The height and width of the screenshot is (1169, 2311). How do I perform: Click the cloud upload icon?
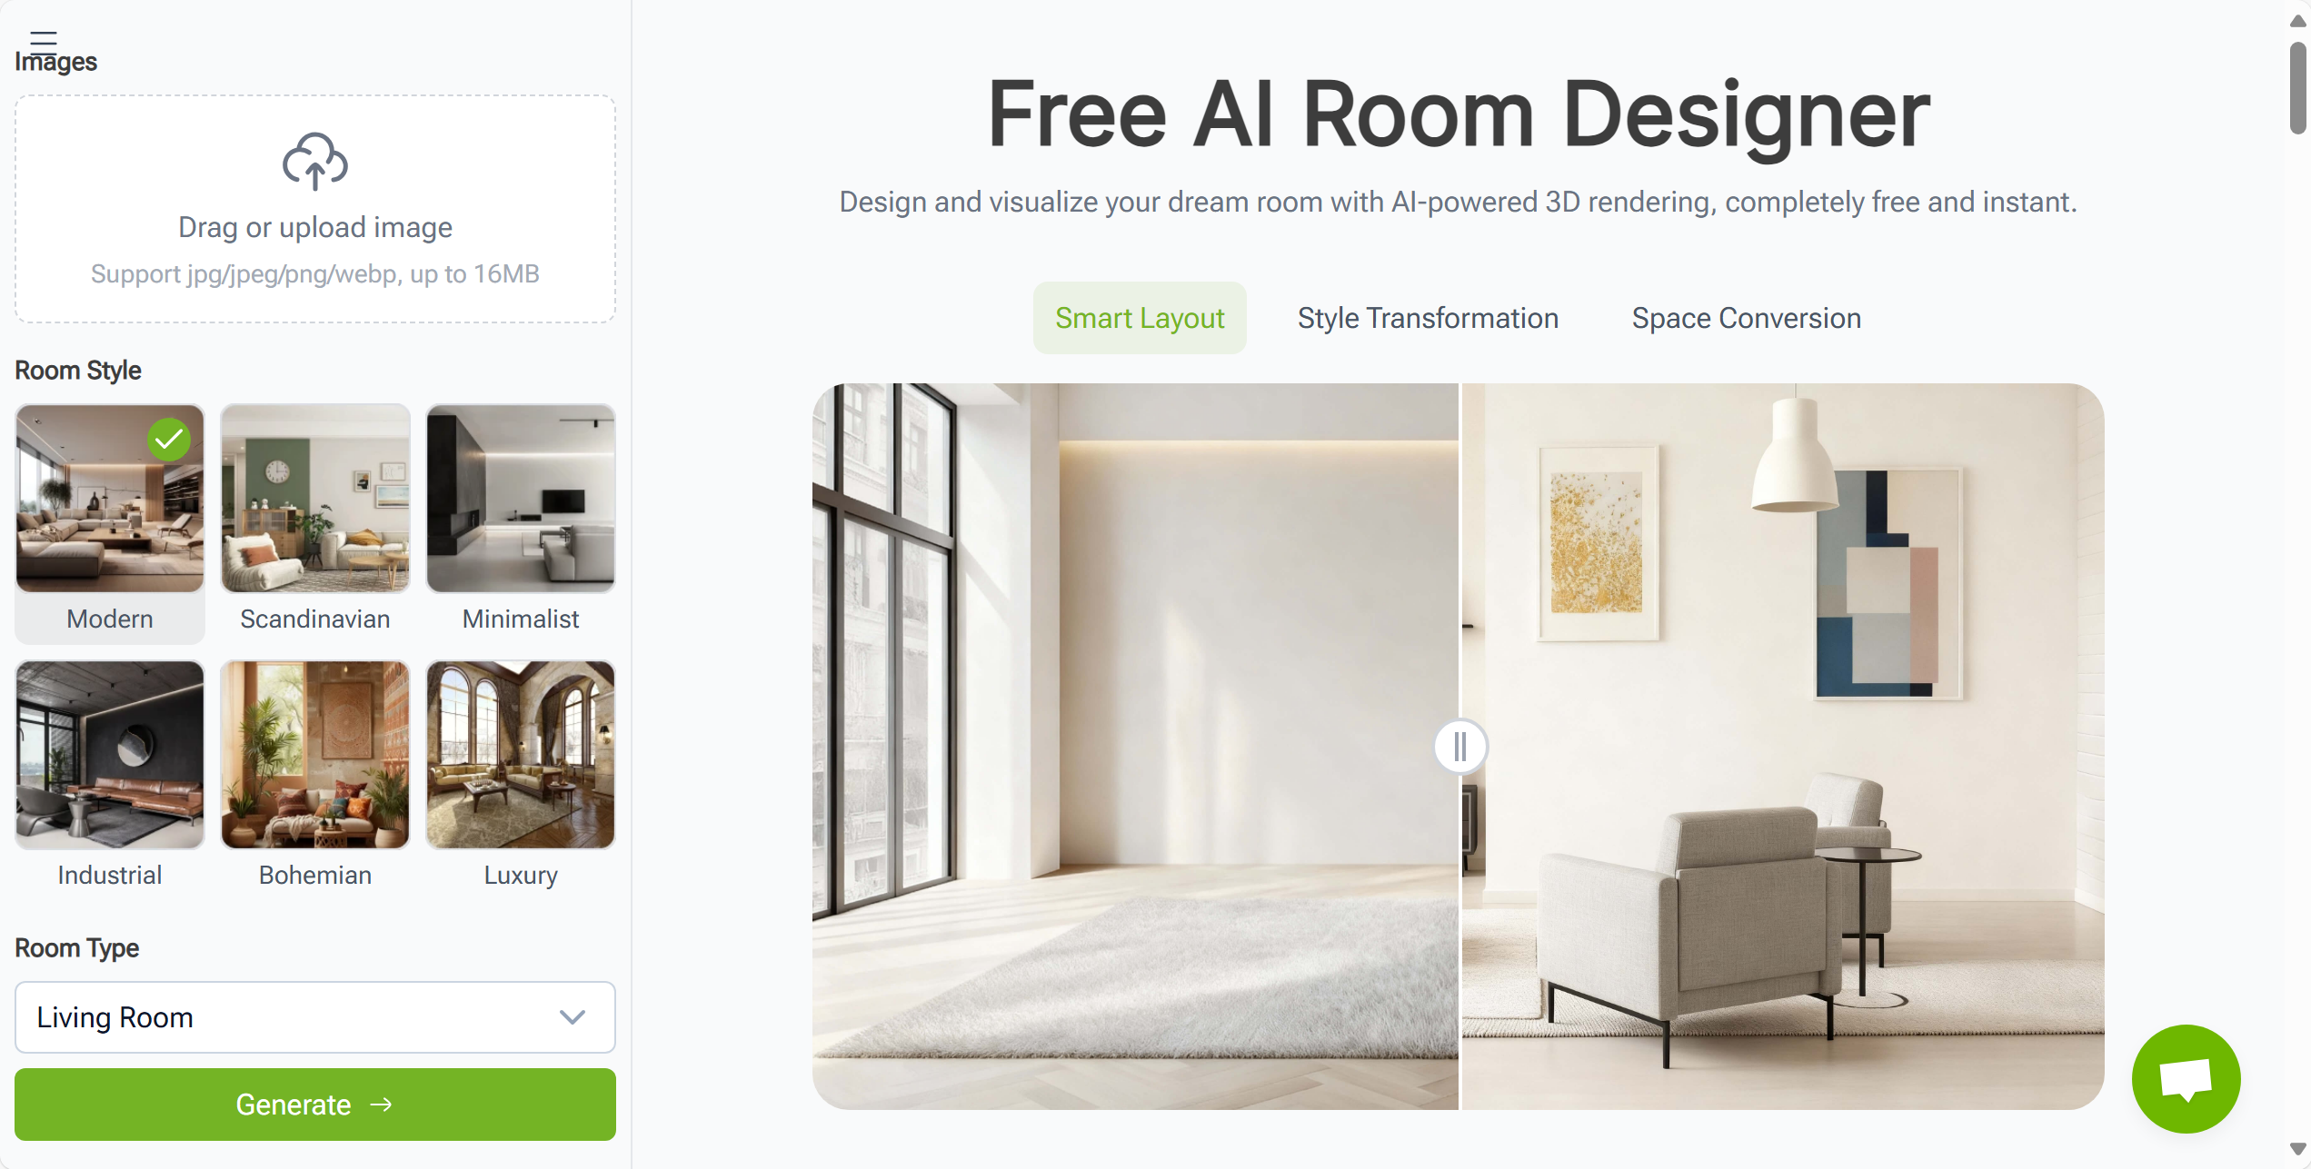click(314, 161)
